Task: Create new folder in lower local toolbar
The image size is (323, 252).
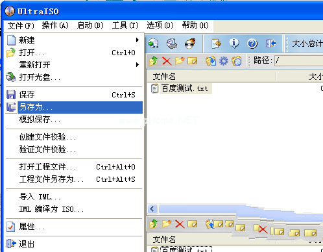Action: [167, 223]
